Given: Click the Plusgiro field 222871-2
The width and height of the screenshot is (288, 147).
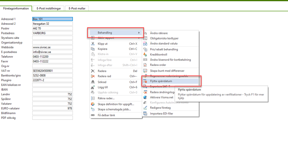Looking at the screenshot, I should coord(52,80).
